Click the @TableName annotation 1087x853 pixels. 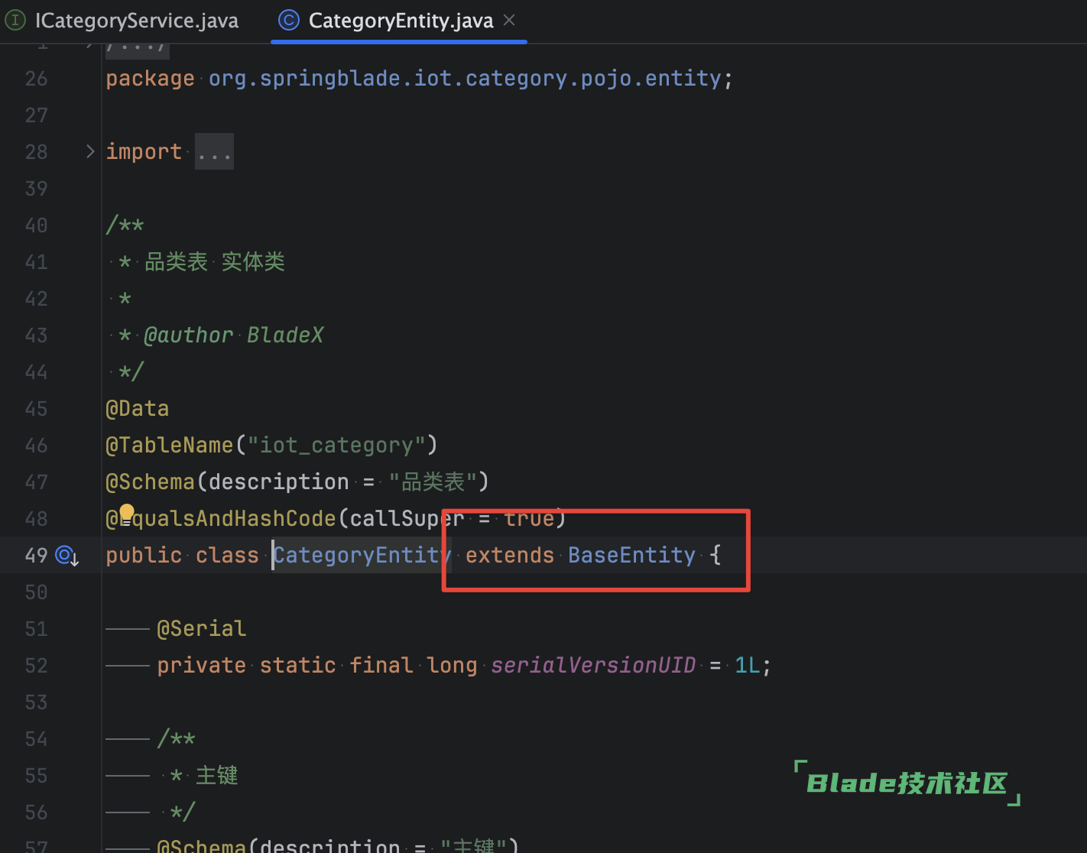170,446
